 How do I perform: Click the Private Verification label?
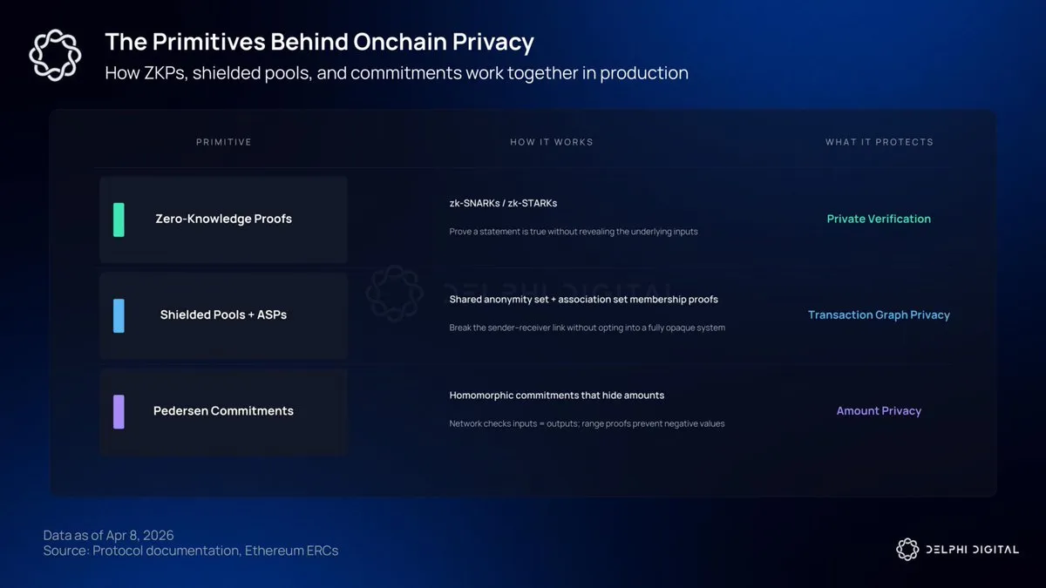[x=879, y=220]
